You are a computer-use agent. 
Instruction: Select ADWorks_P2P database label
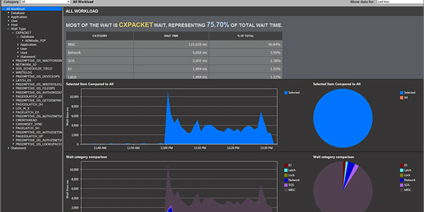pos(36,41)
